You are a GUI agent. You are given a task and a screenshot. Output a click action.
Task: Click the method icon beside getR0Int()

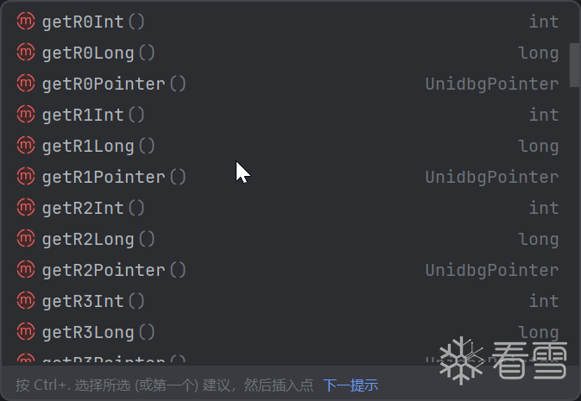click(x=26, y=22)
